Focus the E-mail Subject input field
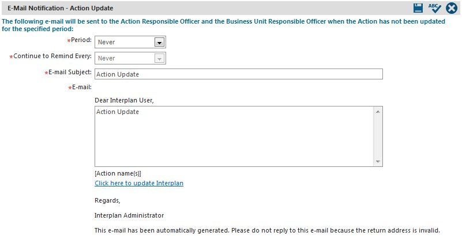Screen dimensions: 462x236 coord(239,74)
